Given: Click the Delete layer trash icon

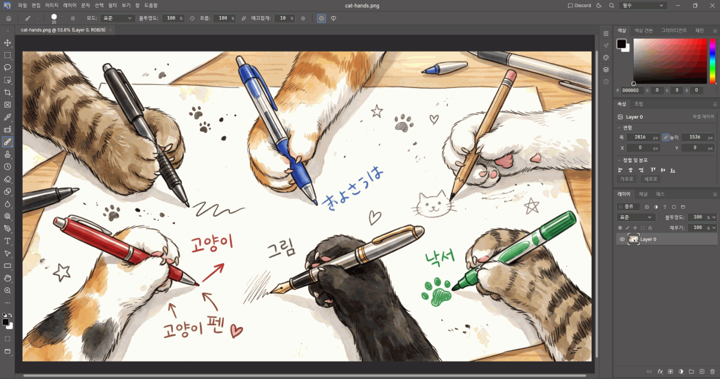Looking at the screenshot, I should (x=712, y=372).
